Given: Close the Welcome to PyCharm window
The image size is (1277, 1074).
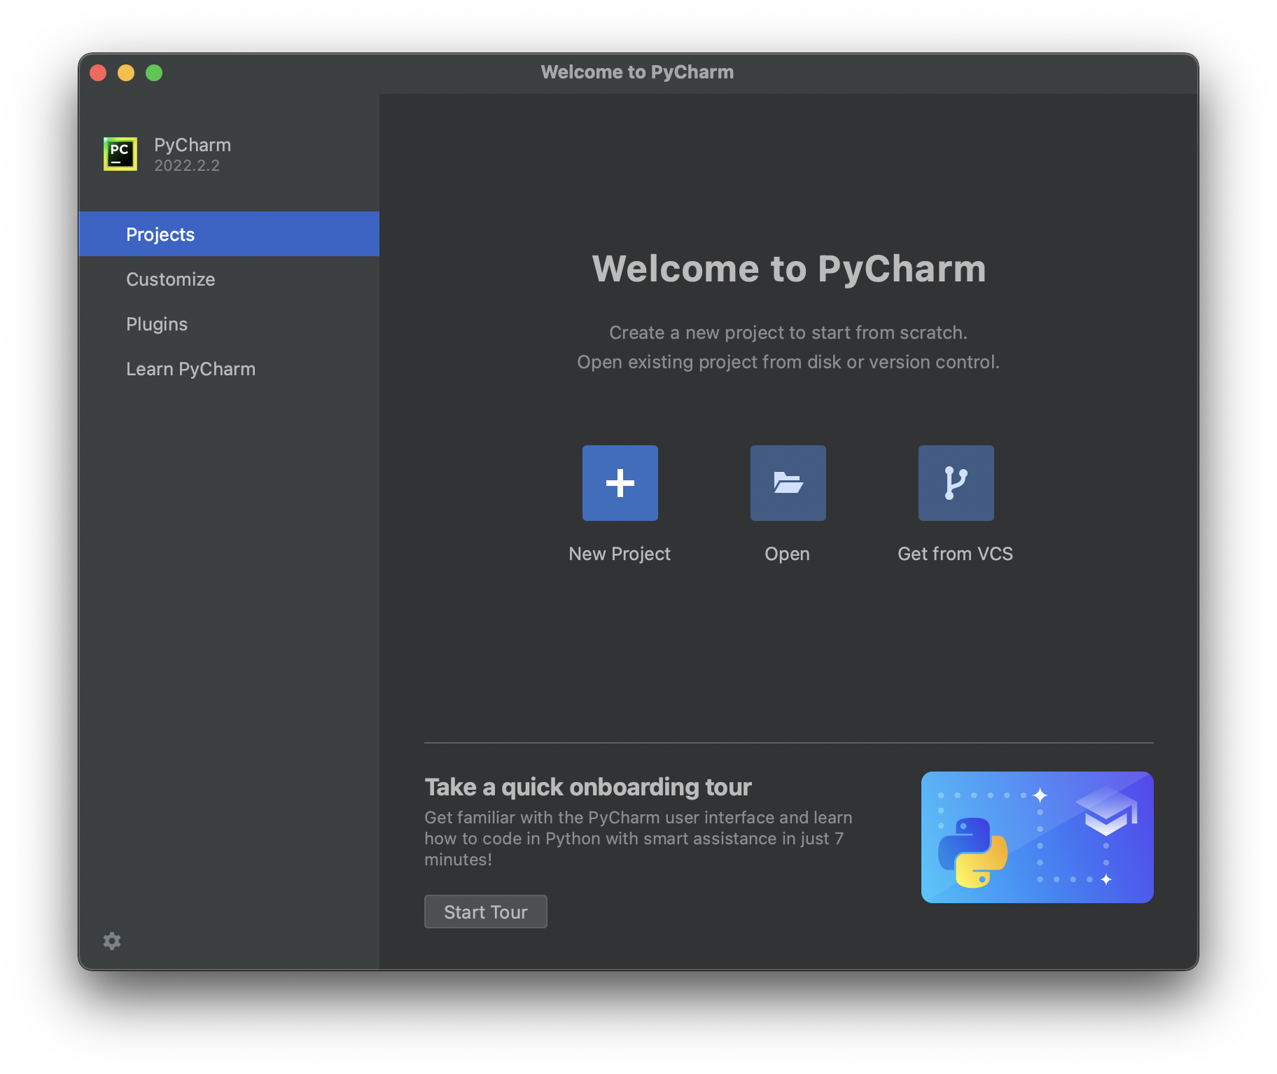Looking at the screenshot, I should point(98,73).
